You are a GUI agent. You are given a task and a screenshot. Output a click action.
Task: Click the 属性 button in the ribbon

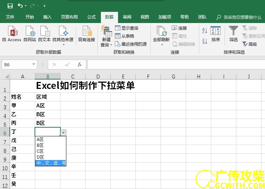pyautogui.click(x=179, y=36)
